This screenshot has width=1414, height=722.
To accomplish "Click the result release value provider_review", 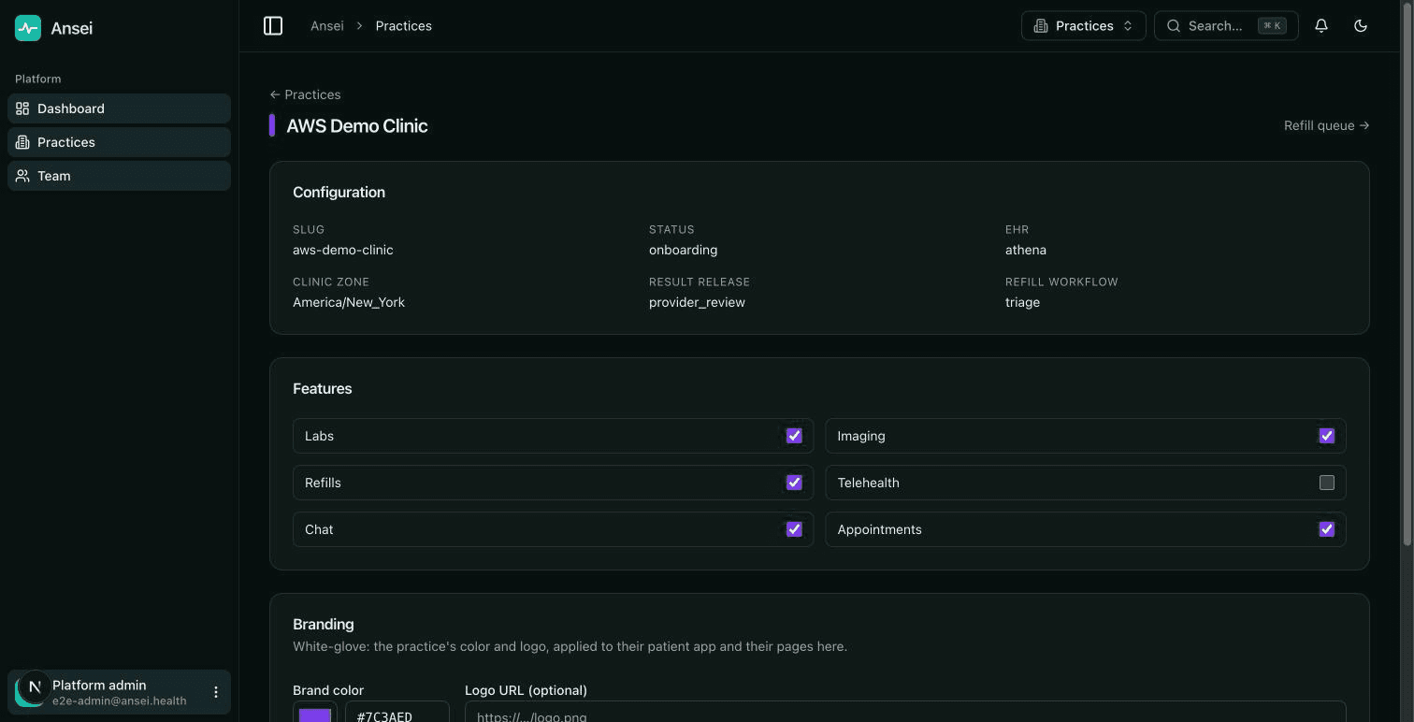I will coord(698,302).
